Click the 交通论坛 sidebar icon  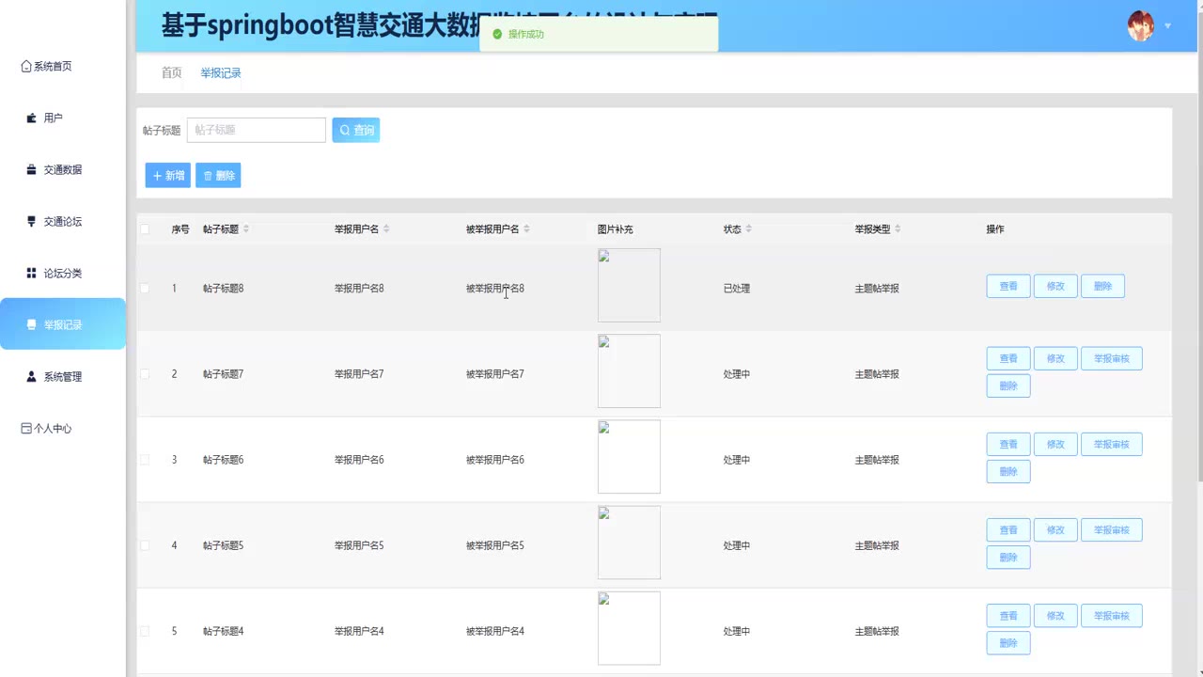32,222
